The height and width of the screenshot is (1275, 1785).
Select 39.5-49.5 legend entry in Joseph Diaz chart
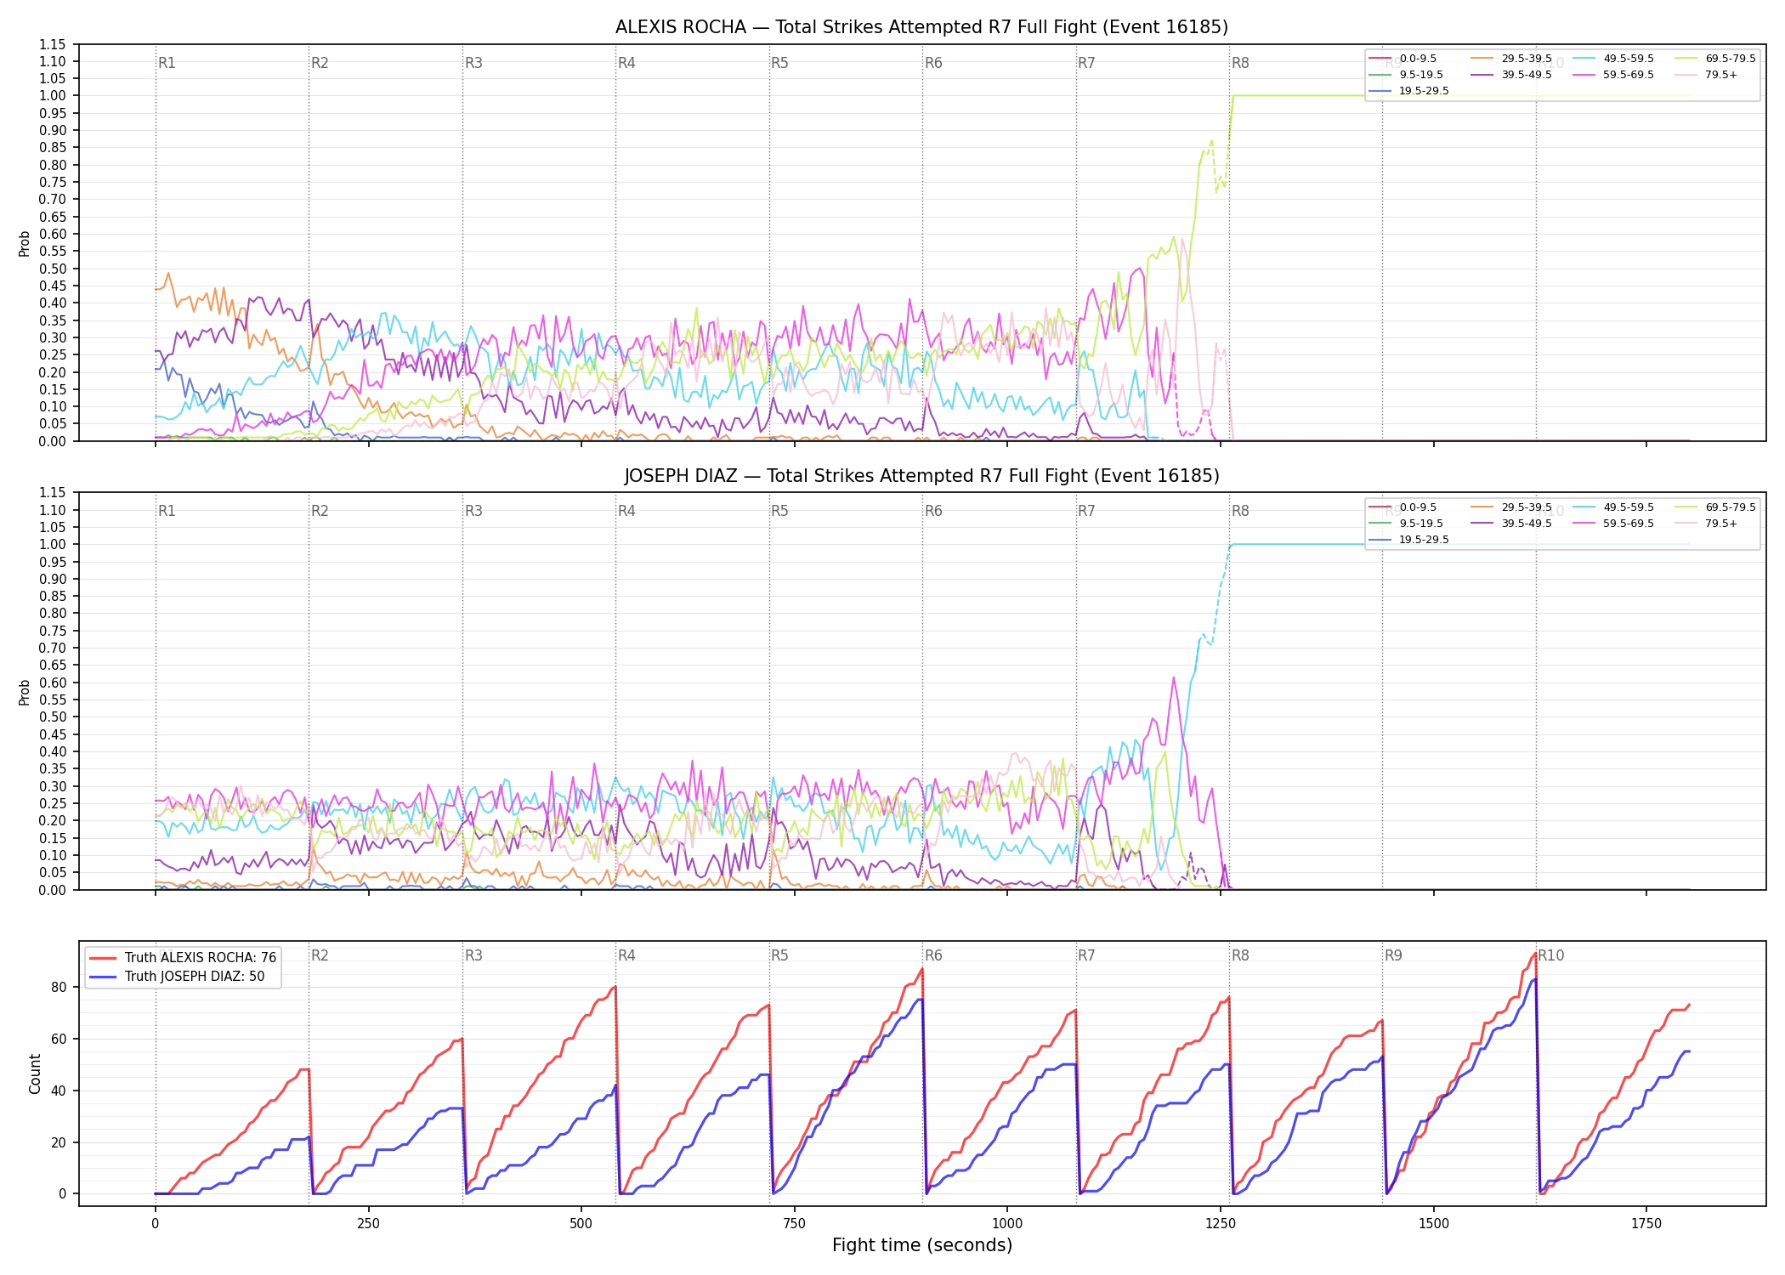(1511, 524)
